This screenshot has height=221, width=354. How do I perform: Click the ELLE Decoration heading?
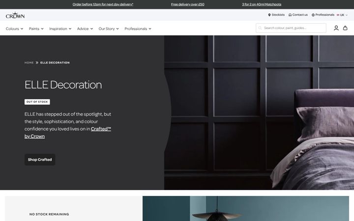tap(63, 85)
